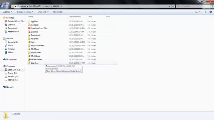Select the Contacts folder icon
This screenshot has width=214, height=120.
tap(29, 25)
